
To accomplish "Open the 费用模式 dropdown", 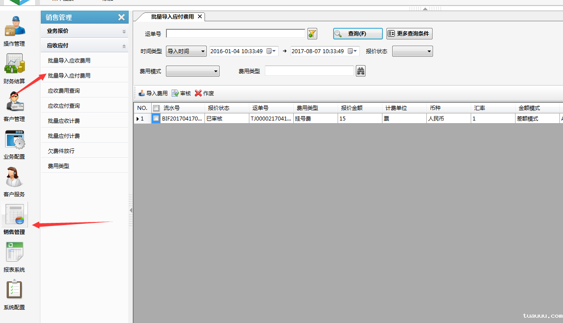I will tap(216, 71).
